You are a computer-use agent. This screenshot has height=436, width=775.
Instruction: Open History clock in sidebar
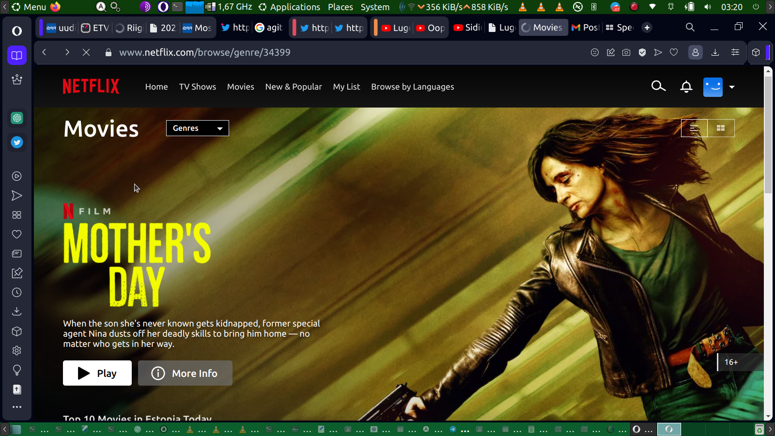click(17, 293)
